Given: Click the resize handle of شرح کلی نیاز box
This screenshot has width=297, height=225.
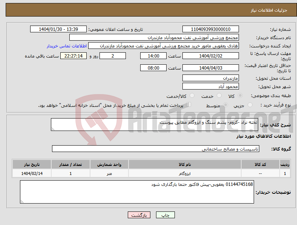Looking at the screenshot, I should pyautogui.click(x=53, y=129).
